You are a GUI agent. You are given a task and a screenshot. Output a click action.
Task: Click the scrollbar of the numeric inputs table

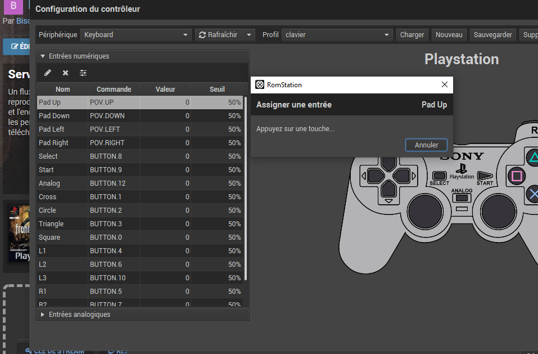246,189
